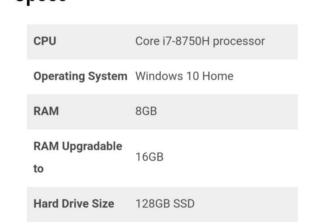The image size is (320, 223).
Task: Select the Core i7-8750H processor value
Action: [200, 41]
